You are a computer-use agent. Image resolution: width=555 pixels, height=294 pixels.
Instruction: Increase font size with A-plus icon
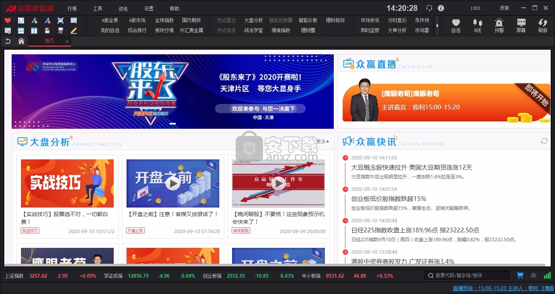pyautogui.click(x=34, y=21)
